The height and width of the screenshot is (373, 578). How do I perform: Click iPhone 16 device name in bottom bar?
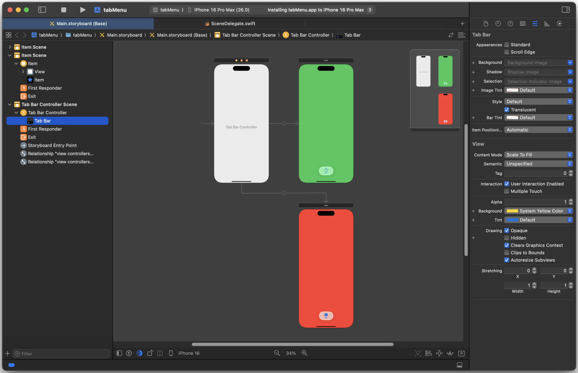pos(189,353)
